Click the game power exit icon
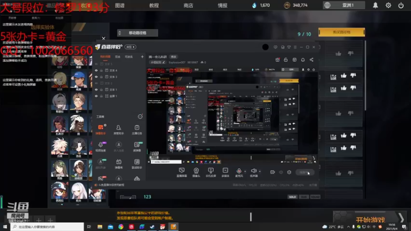 click(401, 5)
